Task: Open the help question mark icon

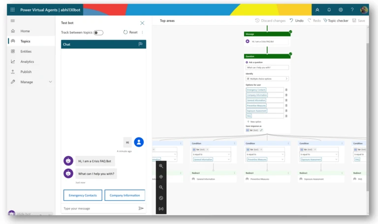Action: 352,10
